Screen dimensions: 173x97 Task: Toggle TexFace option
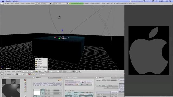click(x=51, y=84)
